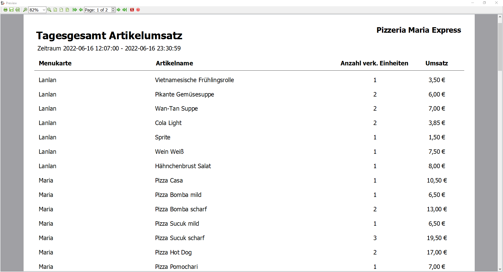Save the report with the floppy icon
Image resolution: width=503 pixels, height=272 pixels.
11,10
